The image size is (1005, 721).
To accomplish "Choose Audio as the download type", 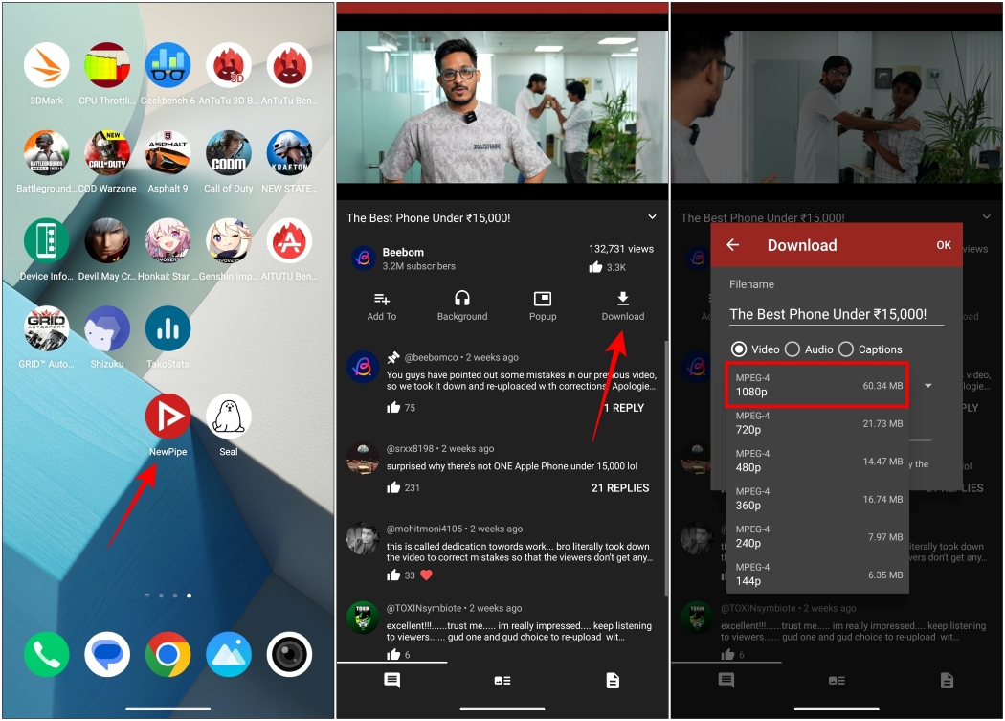I will click(793, 349).
